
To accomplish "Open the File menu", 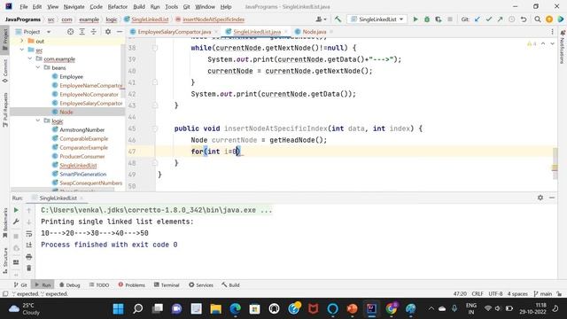I will (24, 6).
